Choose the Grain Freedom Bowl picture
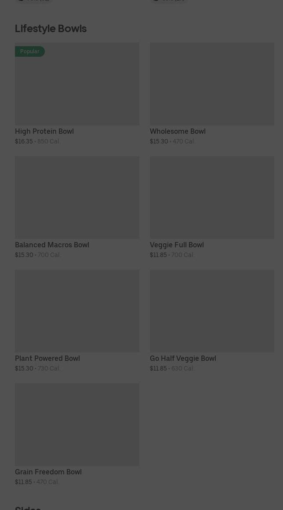 point(77,424)
